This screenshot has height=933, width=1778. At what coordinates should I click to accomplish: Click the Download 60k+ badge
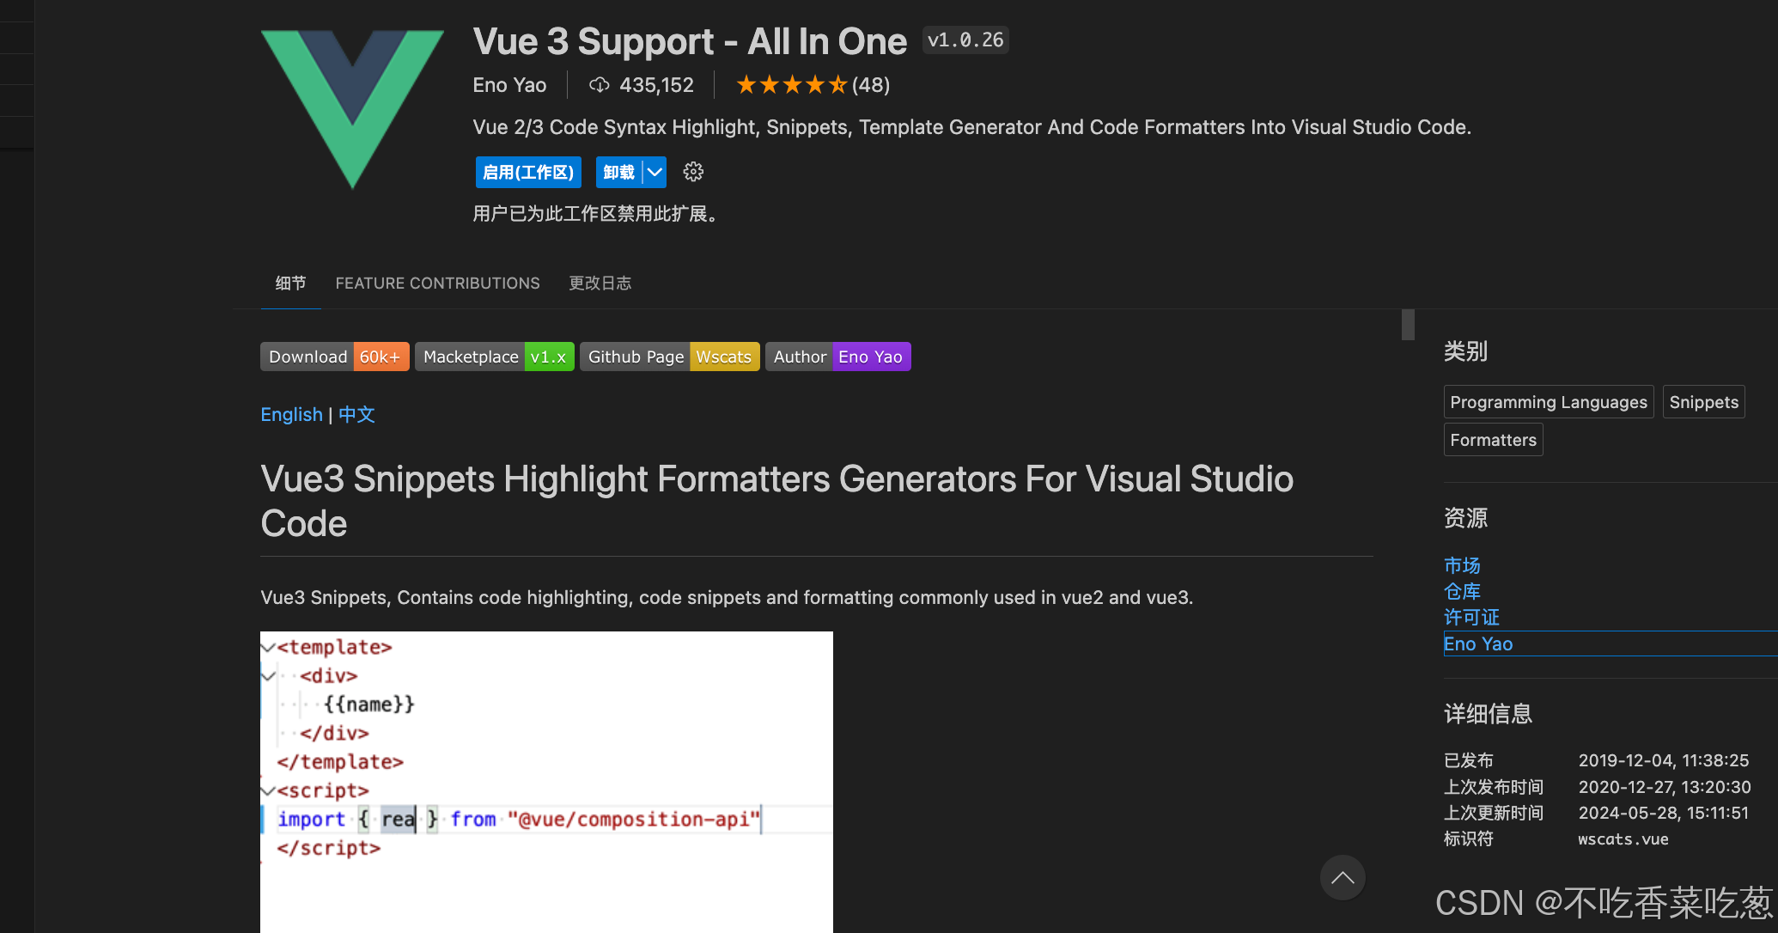click(334, 357)
